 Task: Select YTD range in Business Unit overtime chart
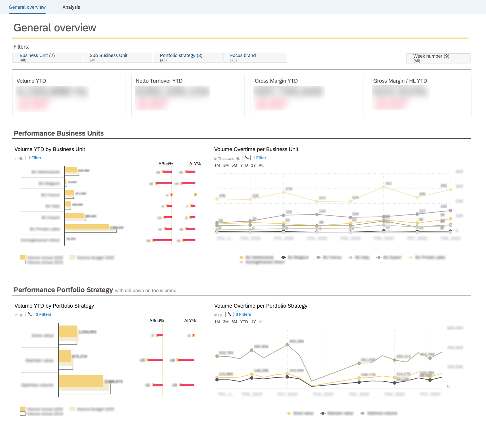coord(244,165)
